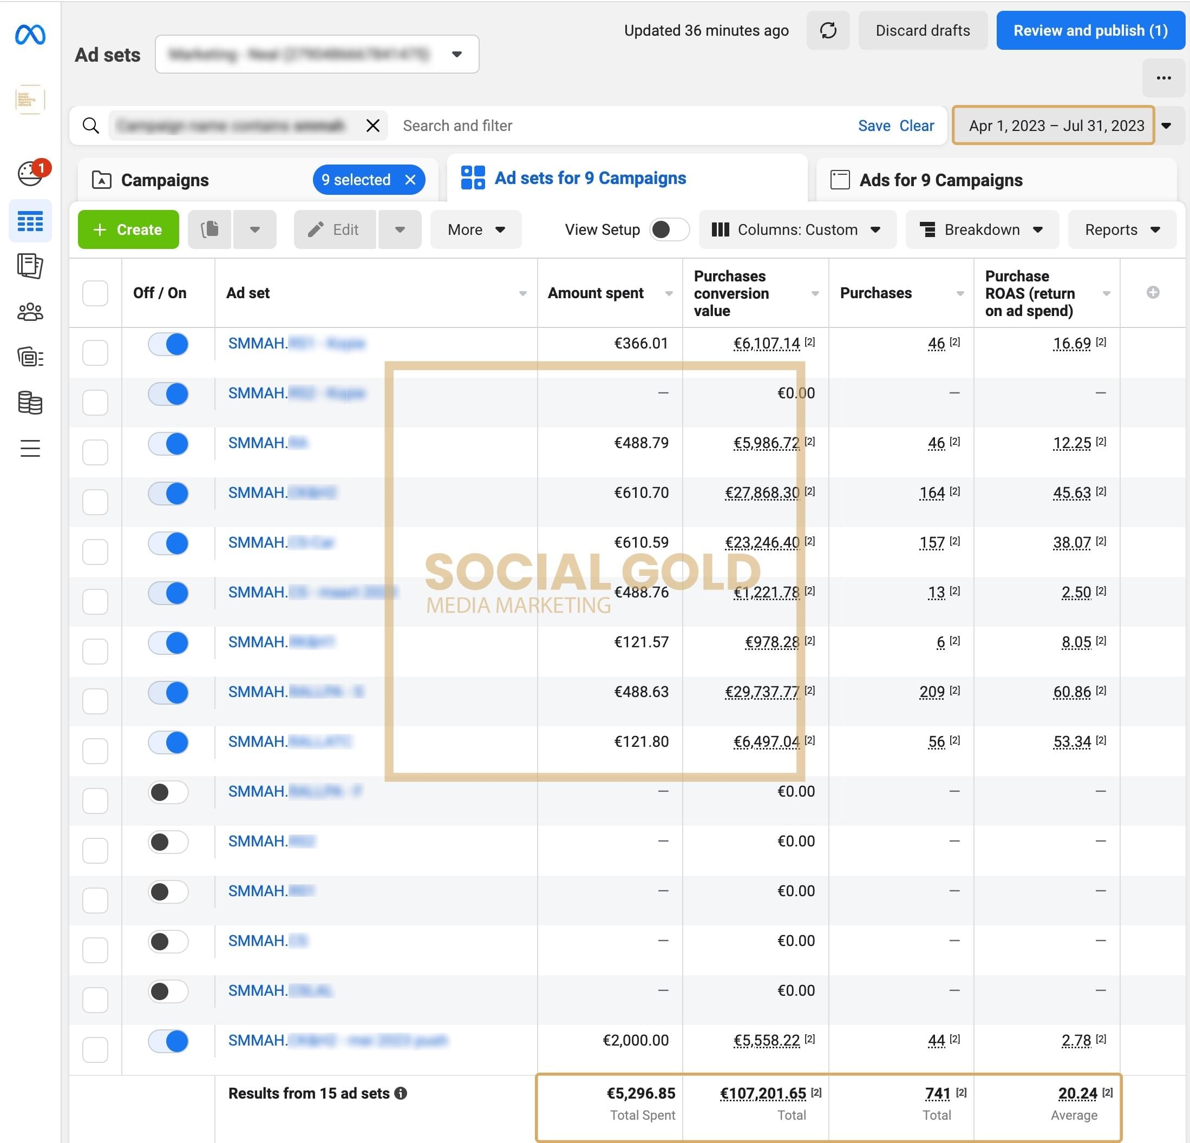Switch to Campaigns tab
This screenshot has height=1143, width=1190.
(165, 180)
